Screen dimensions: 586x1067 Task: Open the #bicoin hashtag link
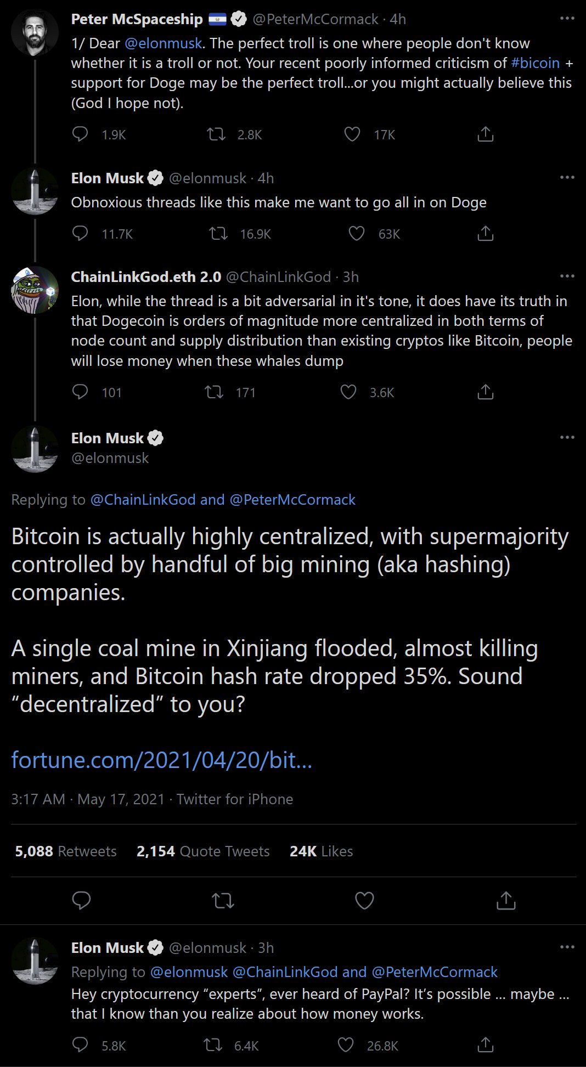click(535, 63)
